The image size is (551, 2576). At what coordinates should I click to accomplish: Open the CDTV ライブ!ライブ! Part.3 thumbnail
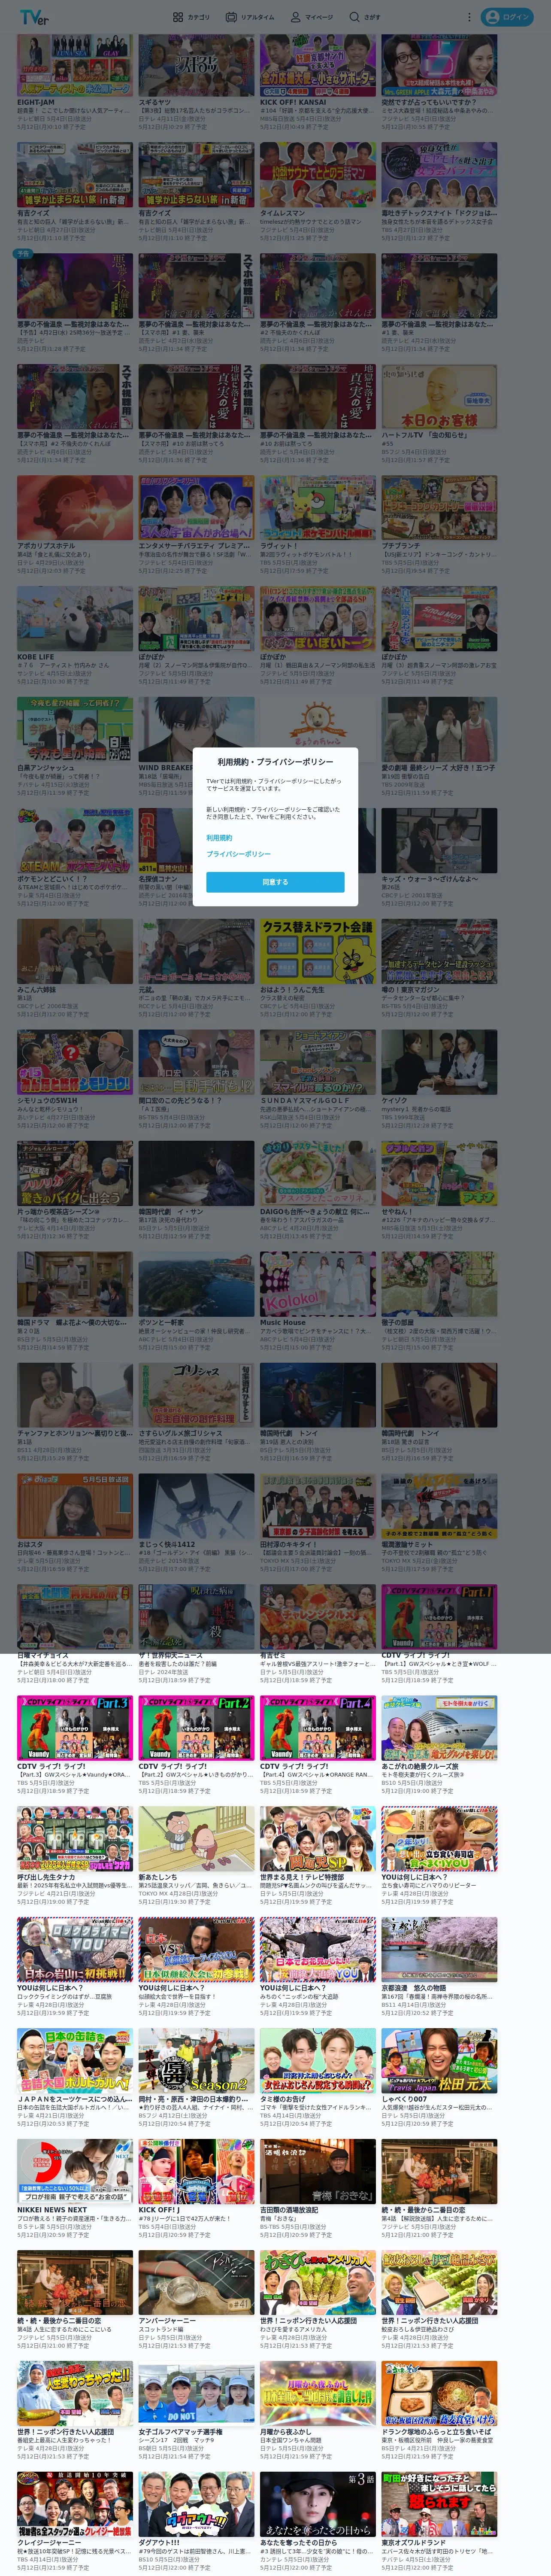[75, 1729]
